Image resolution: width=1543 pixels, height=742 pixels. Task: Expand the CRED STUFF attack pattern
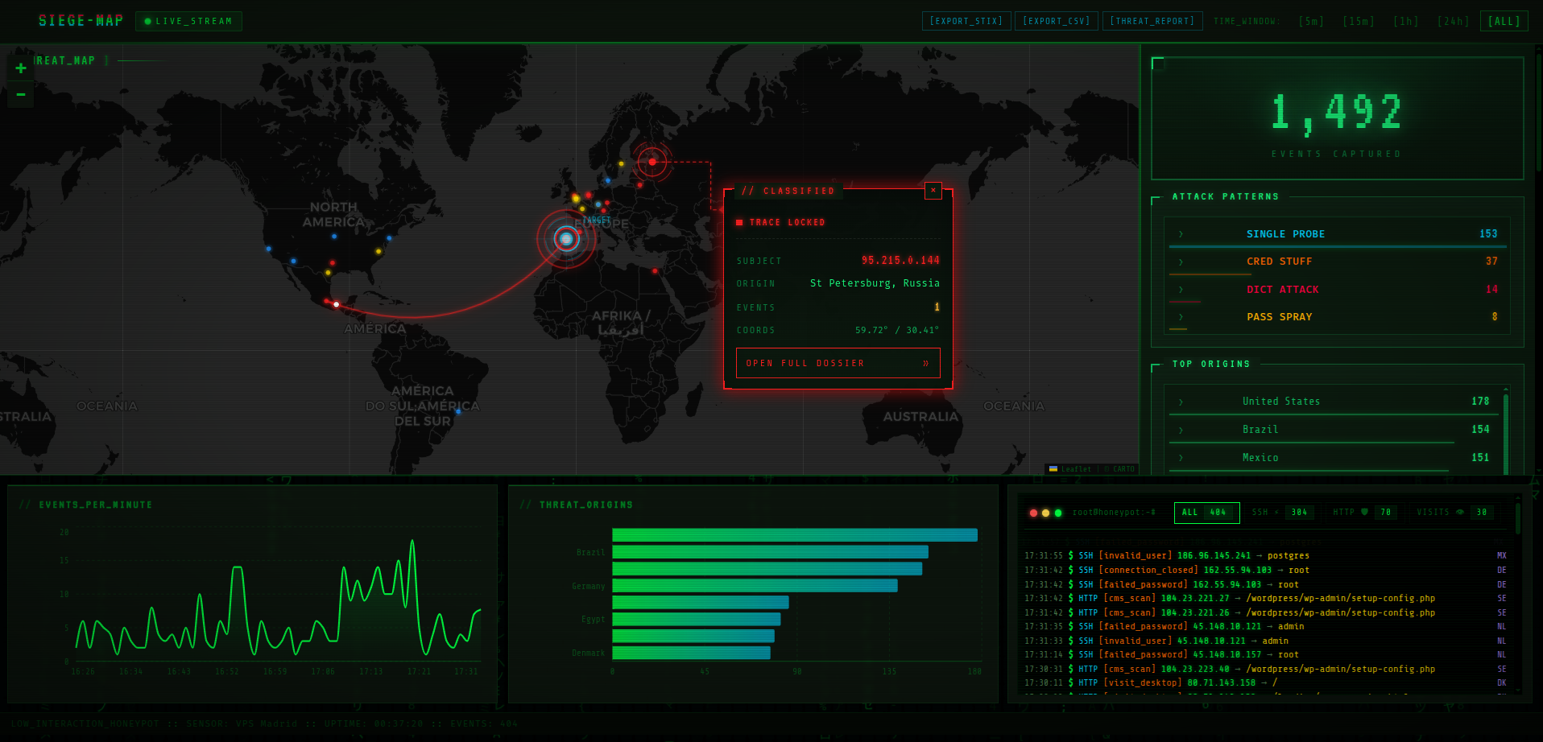[1337, 262]
